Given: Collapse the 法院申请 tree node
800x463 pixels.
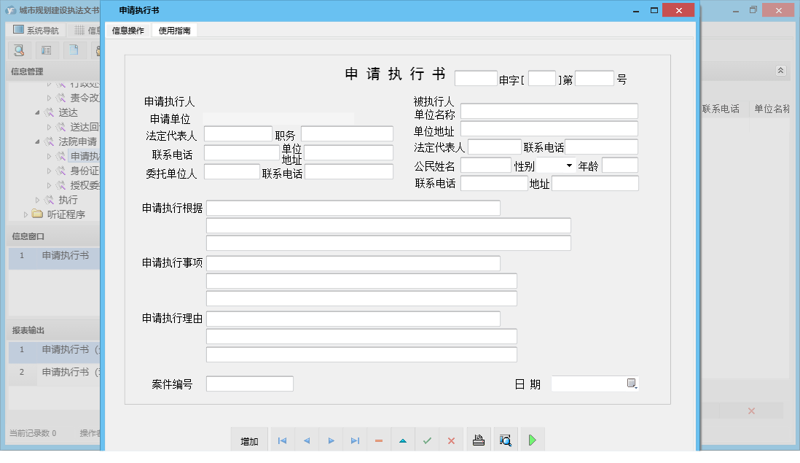Looking at the screenshot, I should click(38, 141).
